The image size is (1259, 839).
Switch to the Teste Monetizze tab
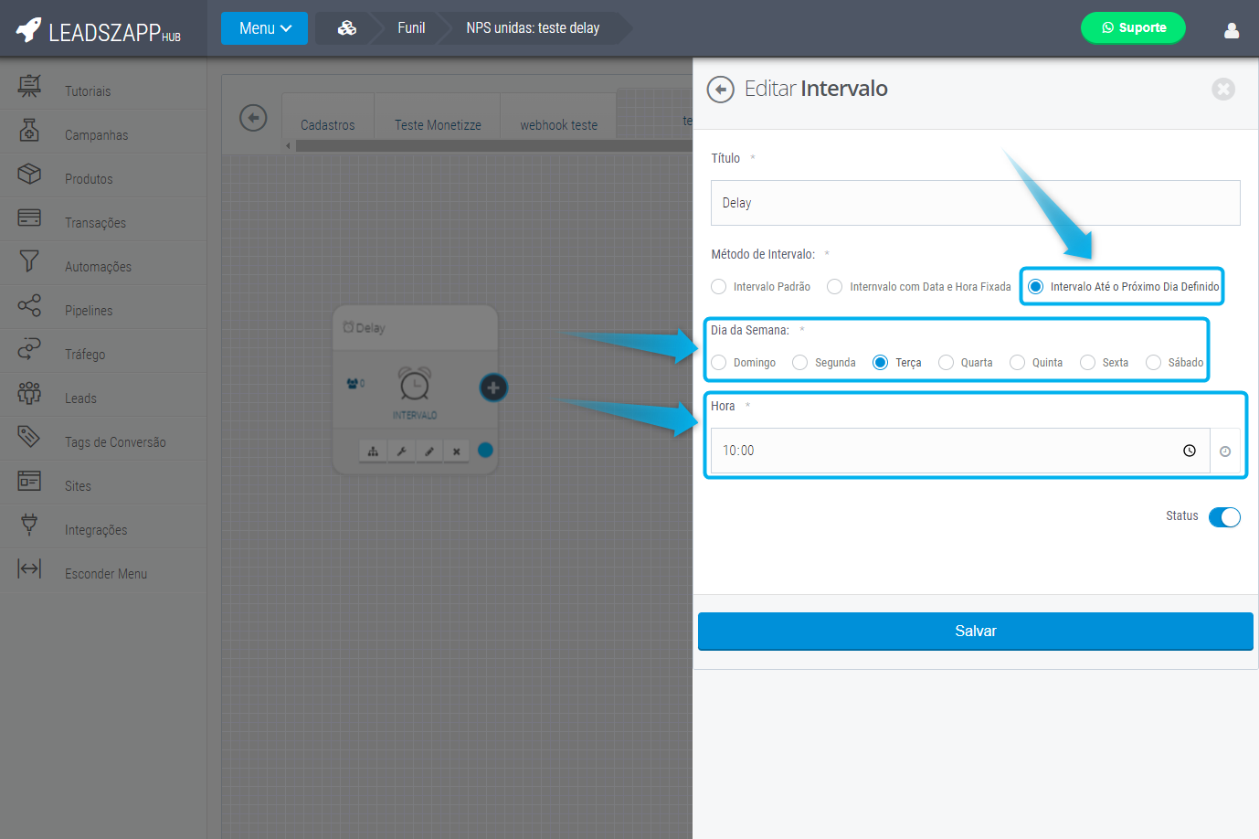click(x=438, y=125)
